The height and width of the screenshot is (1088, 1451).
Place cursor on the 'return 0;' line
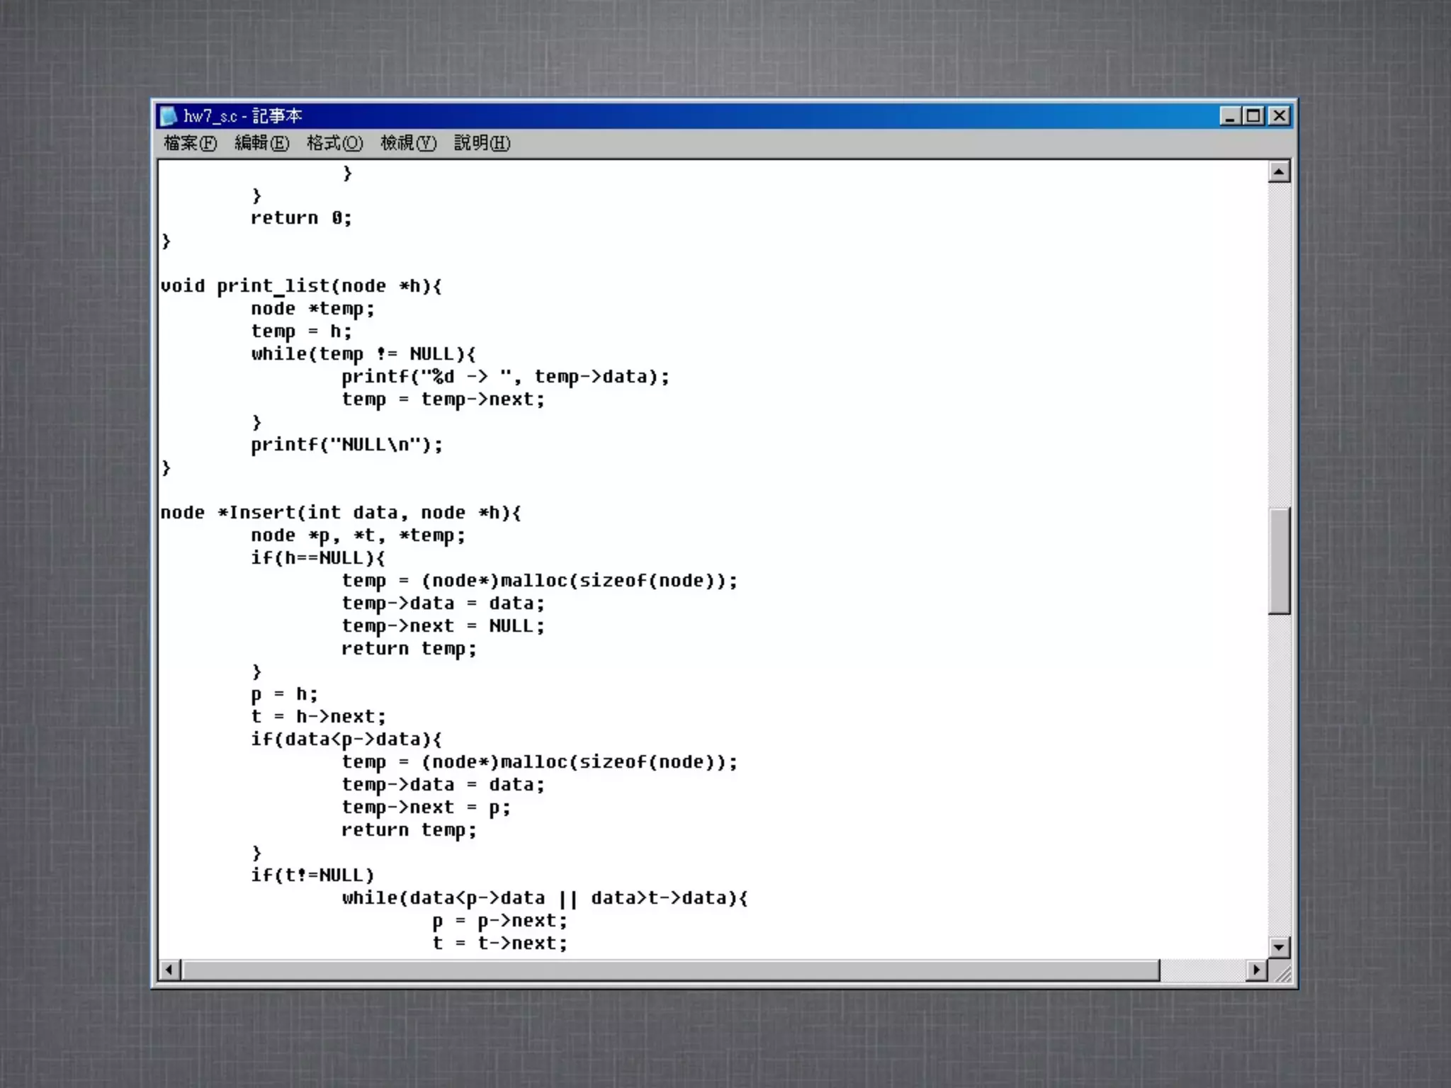[x=301, y=218]
